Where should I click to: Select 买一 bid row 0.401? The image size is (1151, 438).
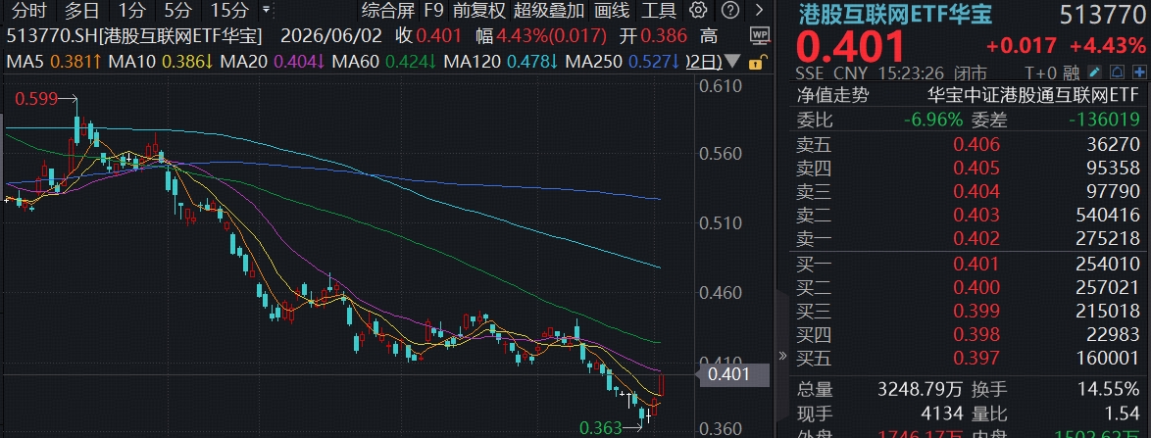click(968, 265)
